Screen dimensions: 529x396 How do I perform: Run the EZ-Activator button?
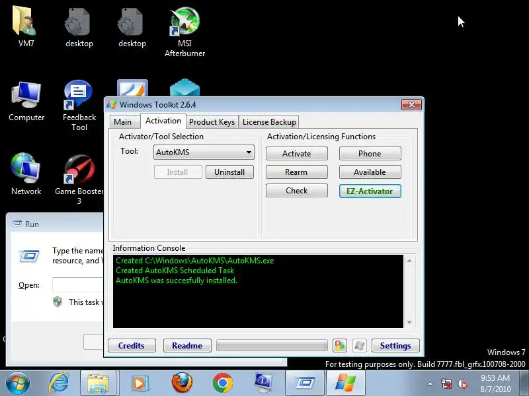370,191
